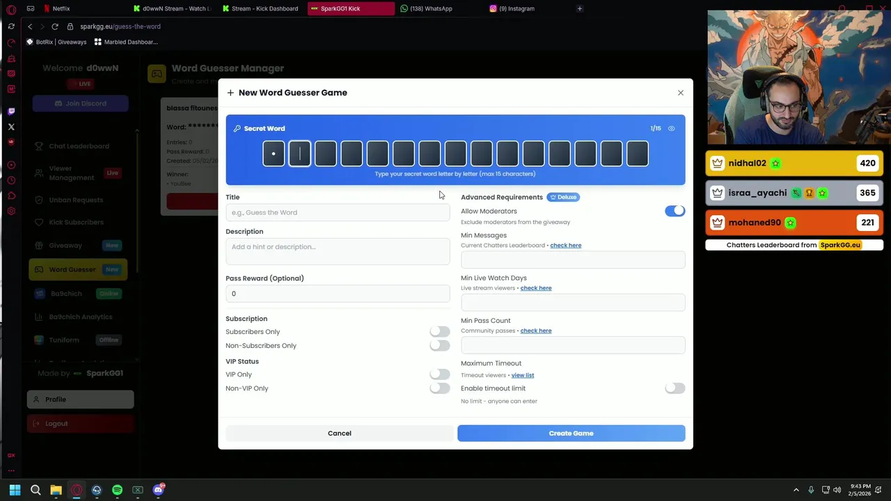Show hidden system tray icons chevron
The height and width of the screenshot is (501, 891).
tap(796, 490)
